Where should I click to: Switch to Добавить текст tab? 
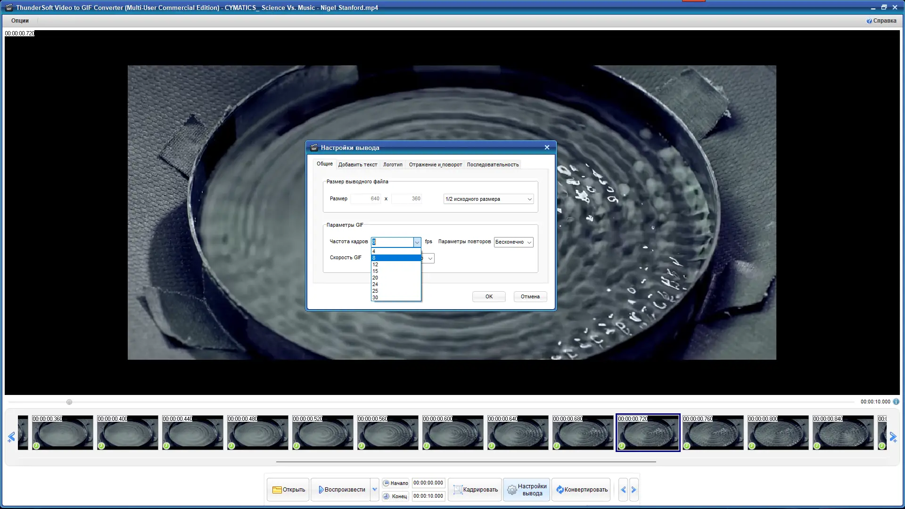(x=357, y=164)
